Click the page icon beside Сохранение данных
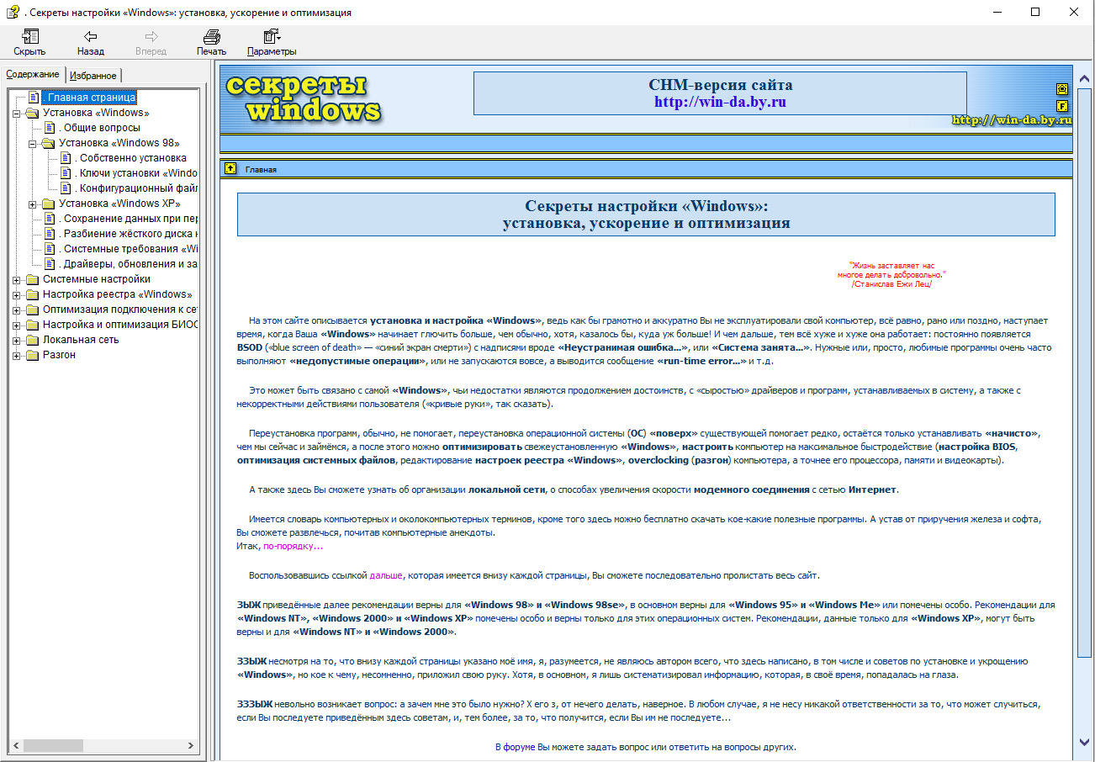This screenshot has height=762, width=1095. click(50, 219)
